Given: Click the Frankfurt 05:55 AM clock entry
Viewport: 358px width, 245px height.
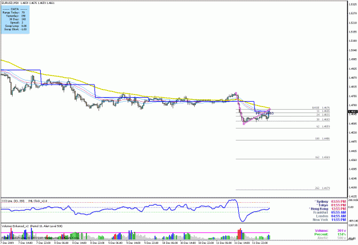Looking at the screenshot, I should click(330, 212).
